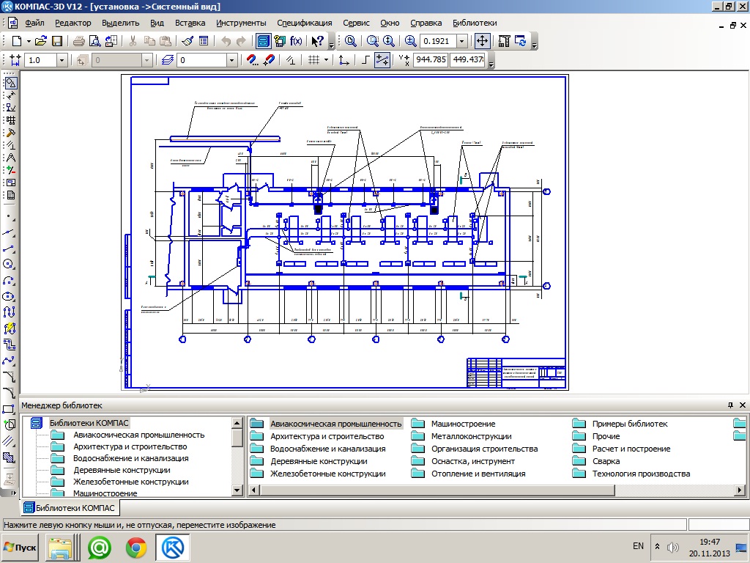Click the EN language indicator

click(638, 546)
